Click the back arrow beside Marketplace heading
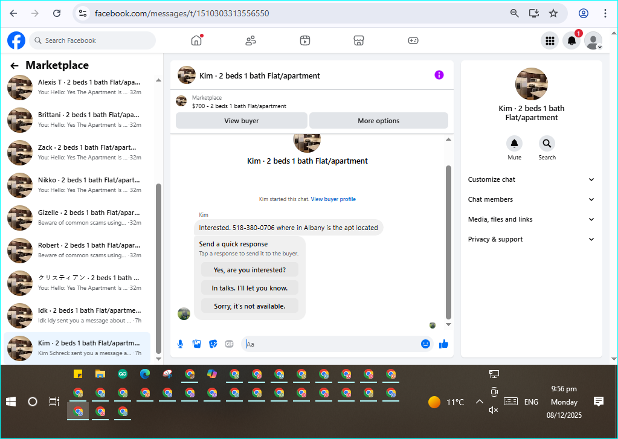The height and width of the screenshot is (439, 618). coord(14,66)
